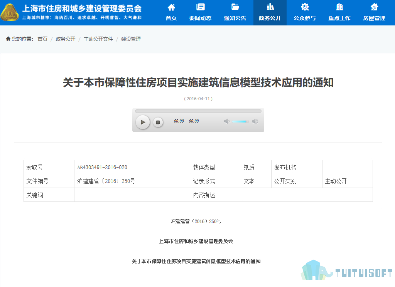Image resolution: width=395 pixels, height=287 pixels.
Task: Click the 重点工作 building icon
Action: pos(339,7)
